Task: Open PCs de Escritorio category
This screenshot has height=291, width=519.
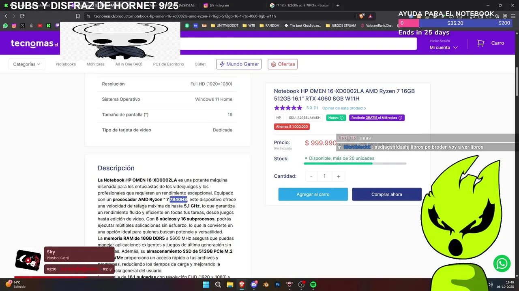Action: [168, 64]
